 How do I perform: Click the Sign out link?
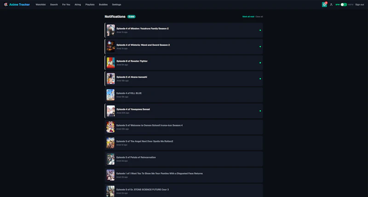[x=360, y=5]
